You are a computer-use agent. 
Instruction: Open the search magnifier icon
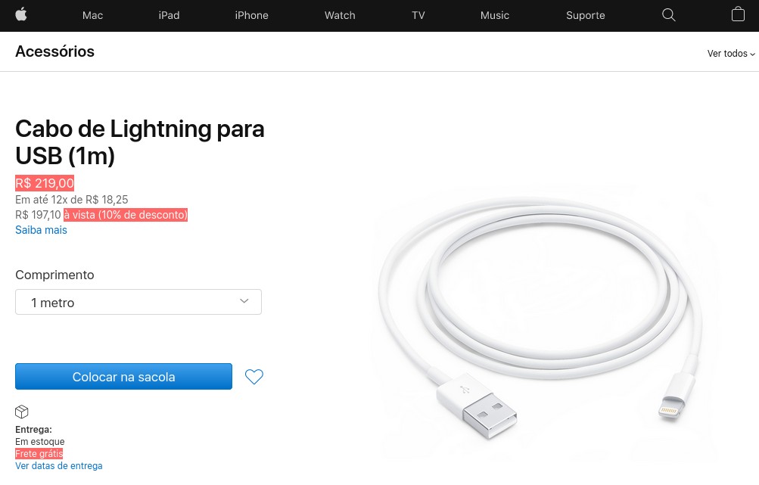(668, 15)
